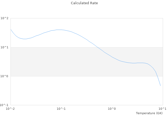Select the x-axis 10^-1 tick label
168x126 pixels.
61,109
